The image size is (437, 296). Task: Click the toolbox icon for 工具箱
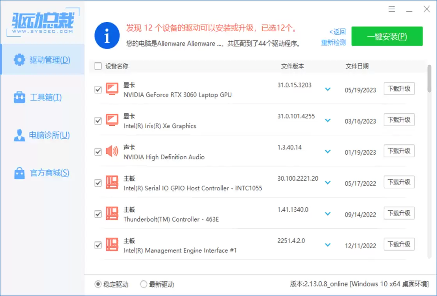(x=19, y=97)
